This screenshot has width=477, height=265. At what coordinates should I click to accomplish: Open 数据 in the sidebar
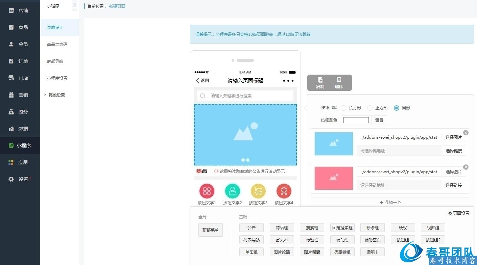[x=20, y=129]
